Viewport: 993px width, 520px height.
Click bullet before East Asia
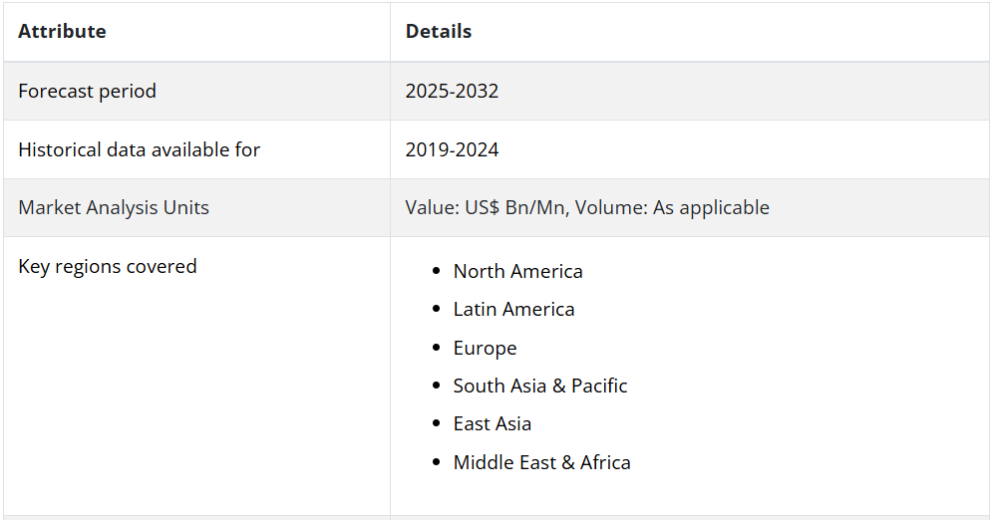point(436,423)
